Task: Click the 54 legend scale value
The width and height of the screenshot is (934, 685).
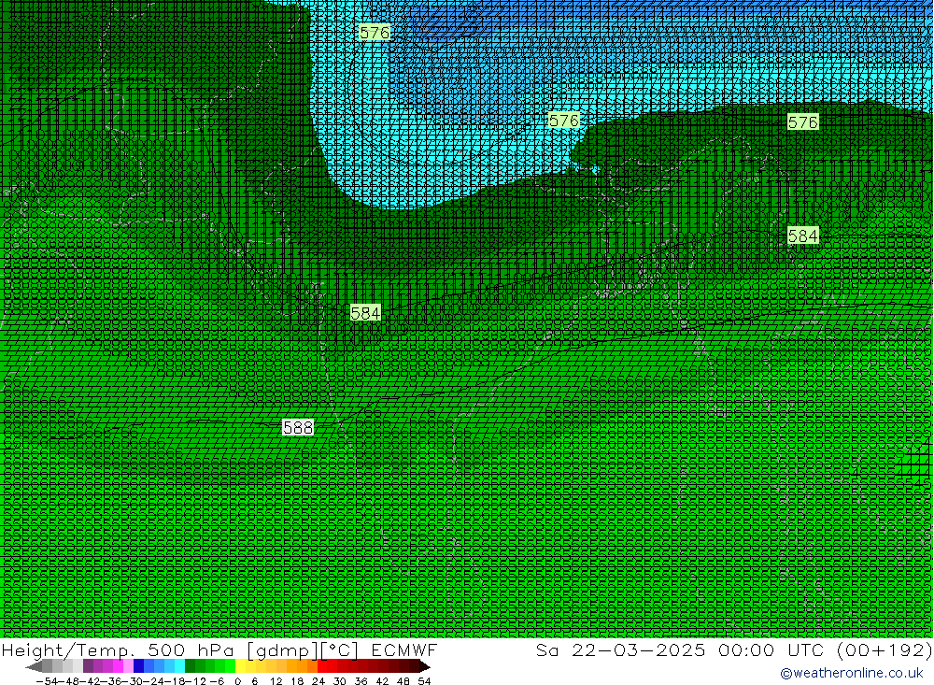Action: point(424,681)
